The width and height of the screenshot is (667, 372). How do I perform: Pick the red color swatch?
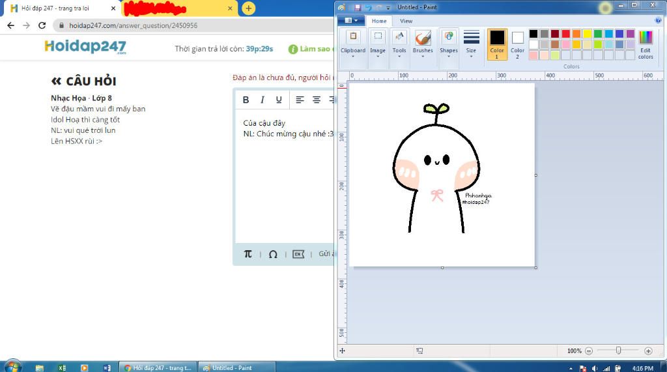coord(566,34)
